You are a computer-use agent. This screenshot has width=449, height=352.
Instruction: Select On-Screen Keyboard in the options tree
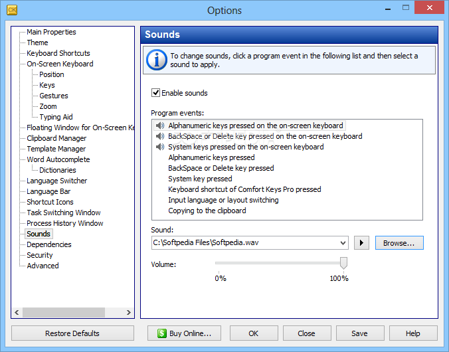click(x=60, y=64)
